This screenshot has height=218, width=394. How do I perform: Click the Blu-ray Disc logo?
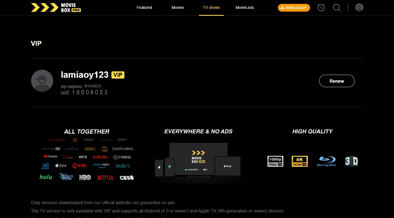pyautogui.click(x=326, y=161)
